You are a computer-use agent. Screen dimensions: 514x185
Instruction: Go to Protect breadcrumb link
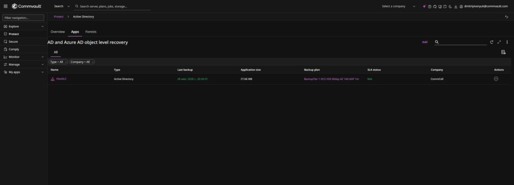(58, 16)
